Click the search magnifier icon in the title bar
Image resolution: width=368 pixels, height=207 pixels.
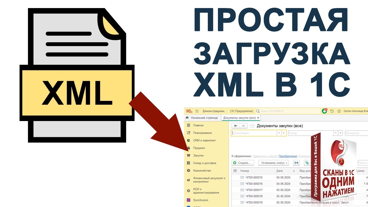pos(258,111)
